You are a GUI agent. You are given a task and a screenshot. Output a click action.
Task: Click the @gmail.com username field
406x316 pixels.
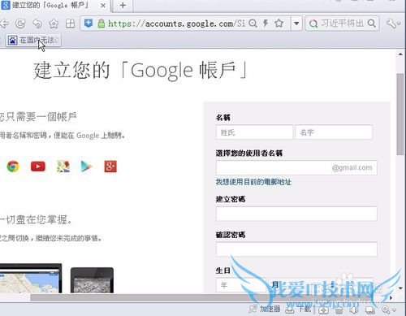point(296,167)
